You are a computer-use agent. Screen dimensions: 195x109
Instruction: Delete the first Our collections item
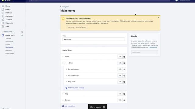[124, 69]
